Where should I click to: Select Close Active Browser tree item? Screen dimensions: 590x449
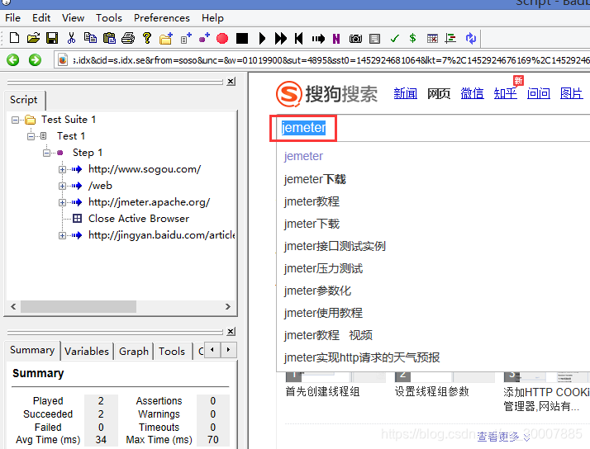139,218
